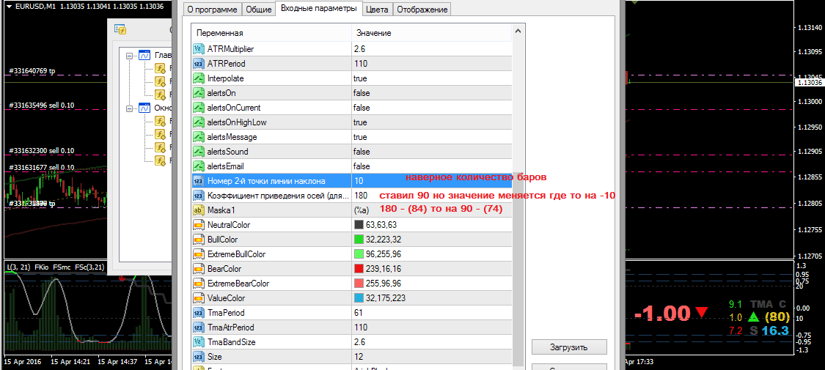Click the TmaPeriod integer icon
Viewport: 825px width, 370px height.
pos(198,313)
